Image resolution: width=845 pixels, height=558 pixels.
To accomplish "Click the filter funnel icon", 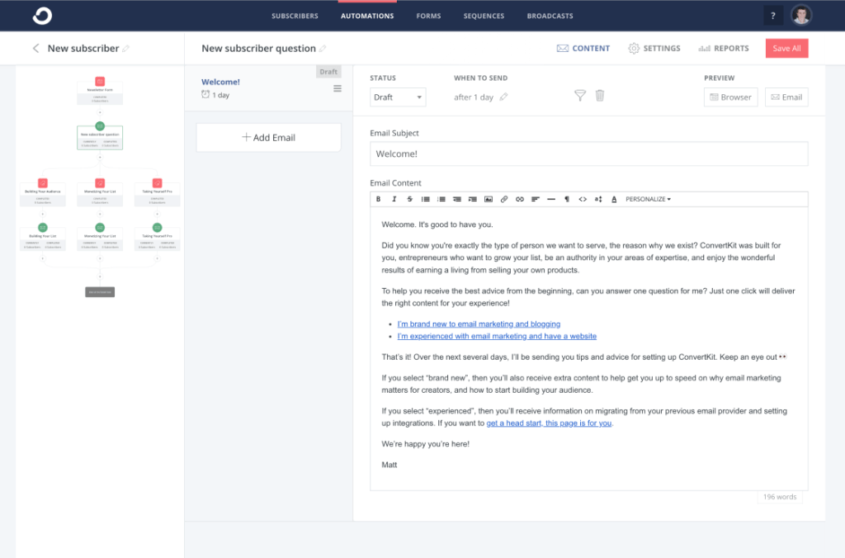I will click(x=580, y=96).
